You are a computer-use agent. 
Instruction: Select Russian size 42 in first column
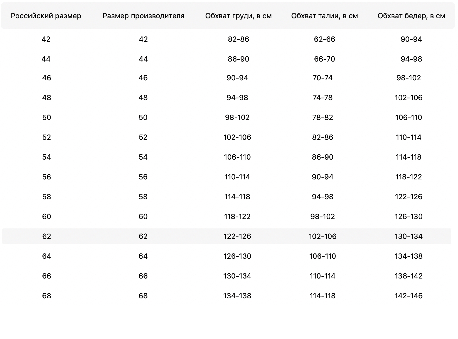pyautogui.click(x=46, y=39)
